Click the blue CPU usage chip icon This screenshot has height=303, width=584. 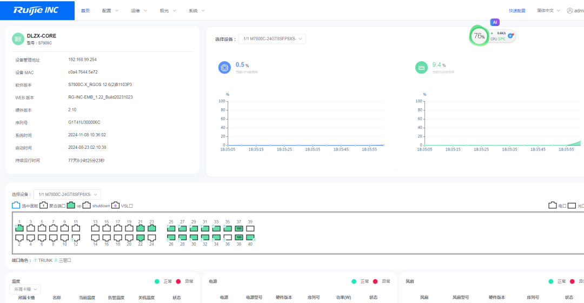(224, 68)
